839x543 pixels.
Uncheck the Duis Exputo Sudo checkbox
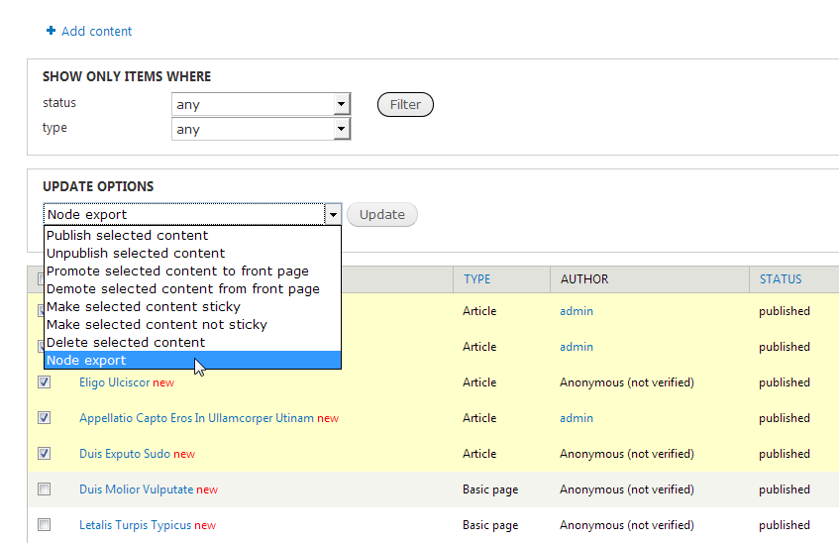coord(44,454)
